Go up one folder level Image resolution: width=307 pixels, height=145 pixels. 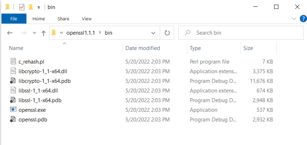[44, 33]
